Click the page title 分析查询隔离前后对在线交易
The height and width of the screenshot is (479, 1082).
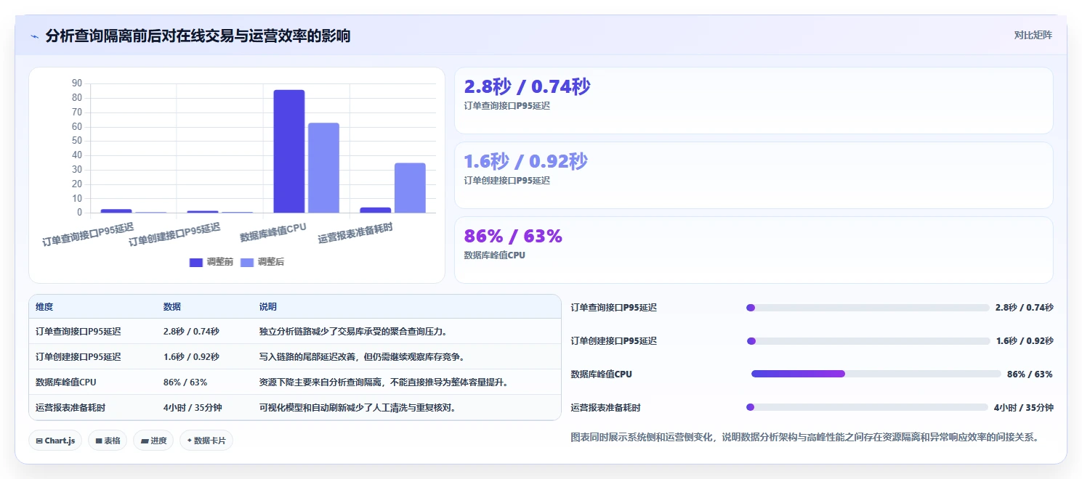tap(198, 36)
